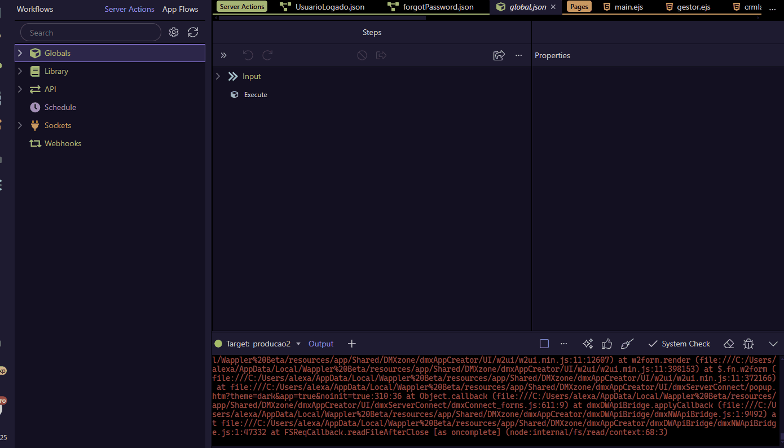Click the Properties panel header
This screenshot has width=784, height=448.
552,55
